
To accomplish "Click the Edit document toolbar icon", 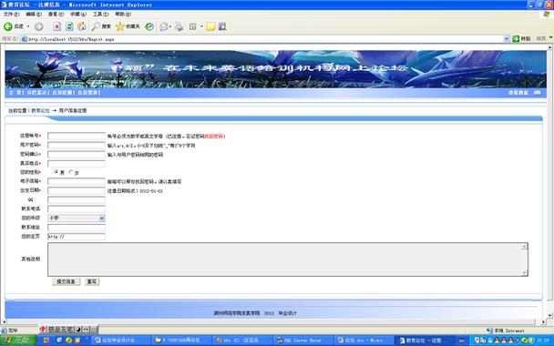I will pos(193,26).
